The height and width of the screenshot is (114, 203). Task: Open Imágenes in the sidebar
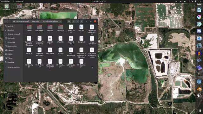pos(13,50)
